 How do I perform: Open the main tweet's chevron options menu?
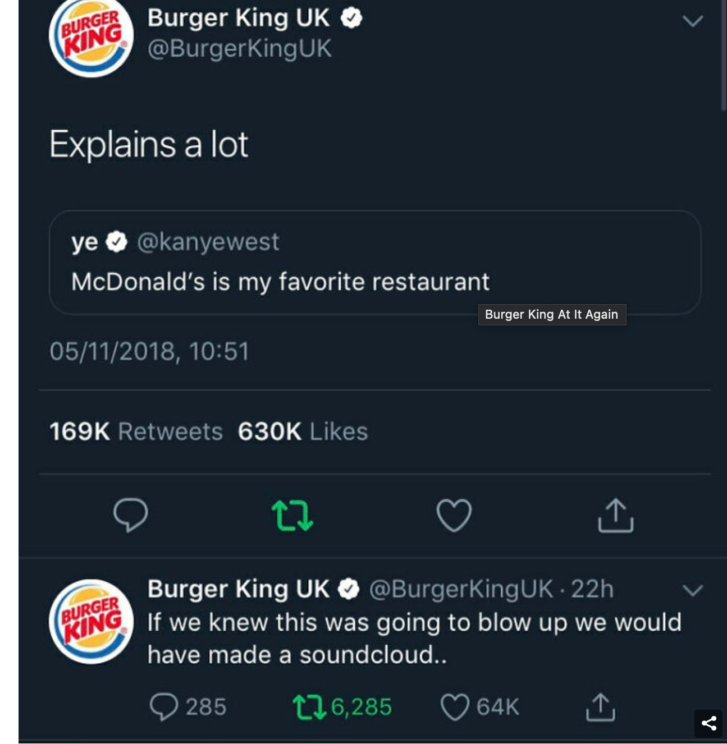pos(692,21)
